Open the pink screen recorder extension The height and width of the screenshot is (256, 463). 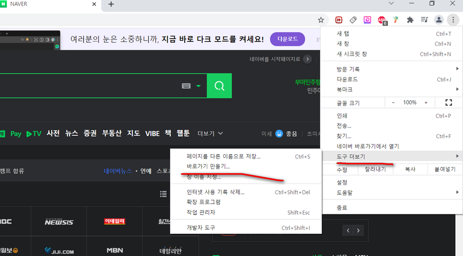pyautogui.click(x=367, y=20)
